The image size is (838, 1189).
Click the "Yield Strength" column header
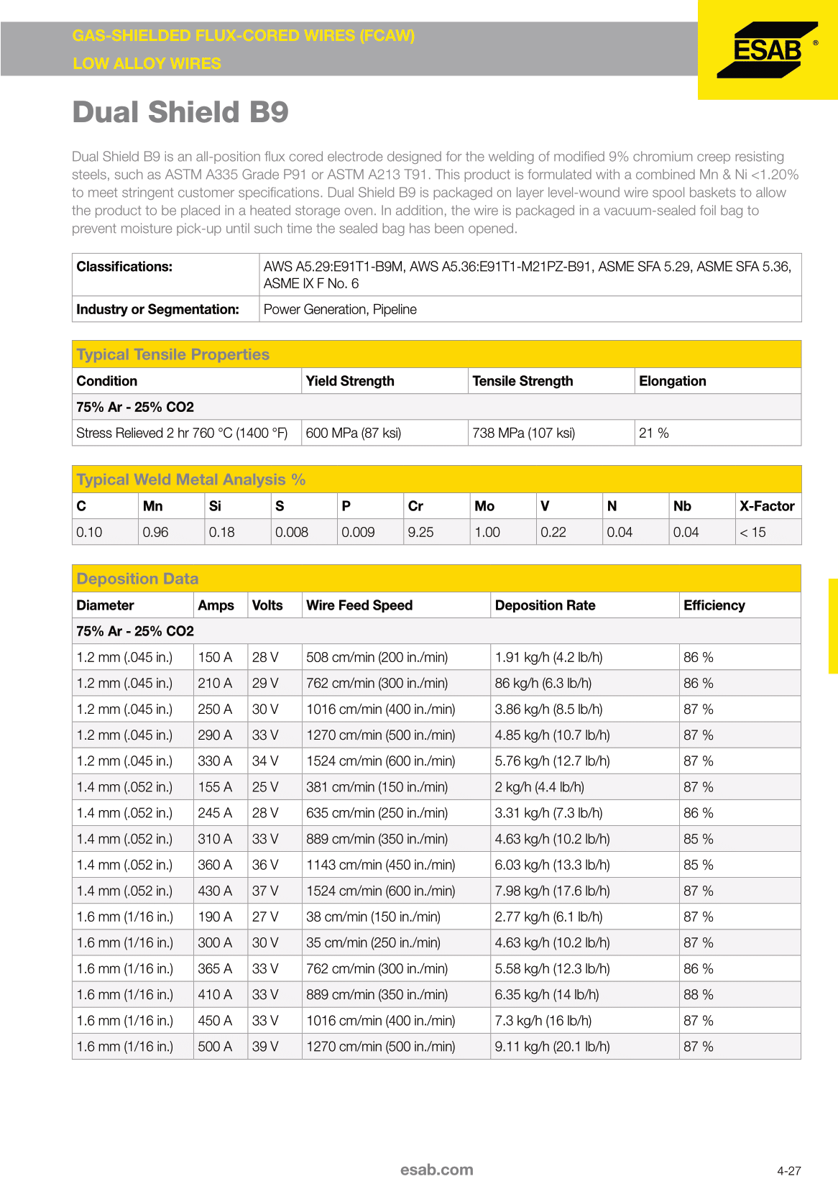350,381
